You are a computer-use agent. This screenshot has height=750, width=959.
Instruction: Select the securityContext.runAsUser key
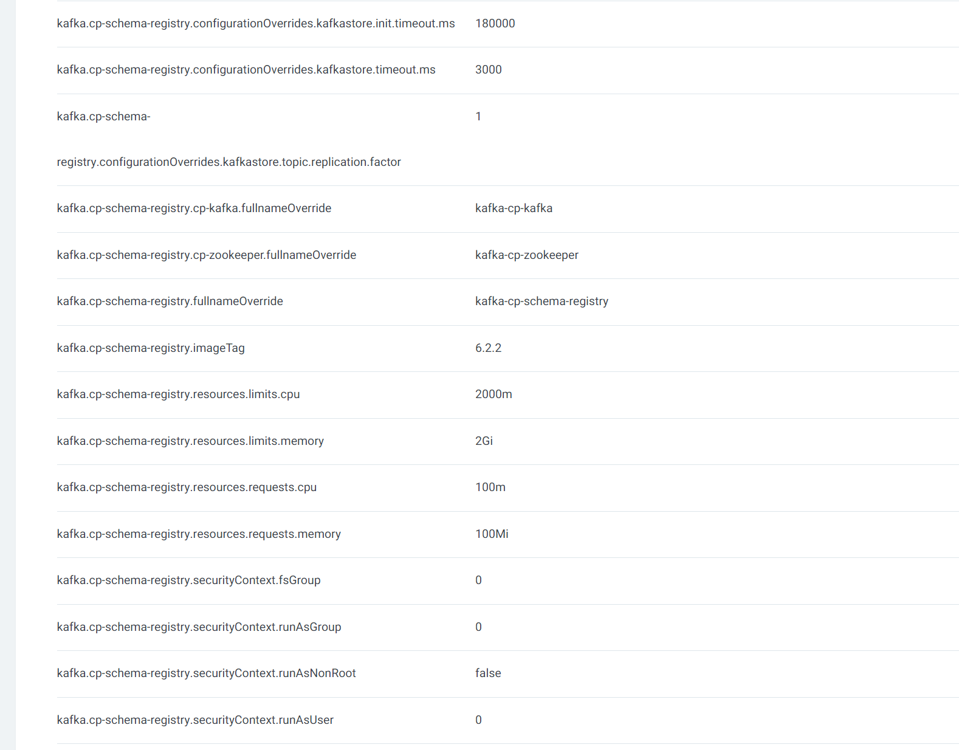click(195, 720)
